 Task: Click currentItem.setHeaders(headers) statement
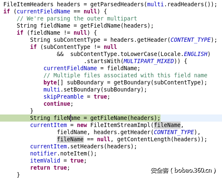83,146
